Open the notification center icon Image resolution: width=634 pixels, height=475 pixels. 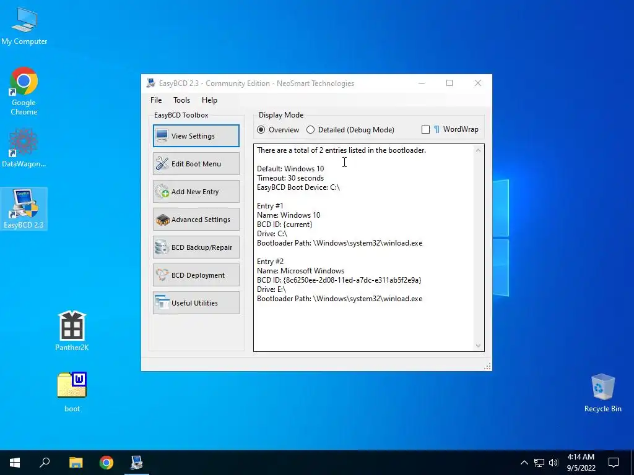[614, 463]
